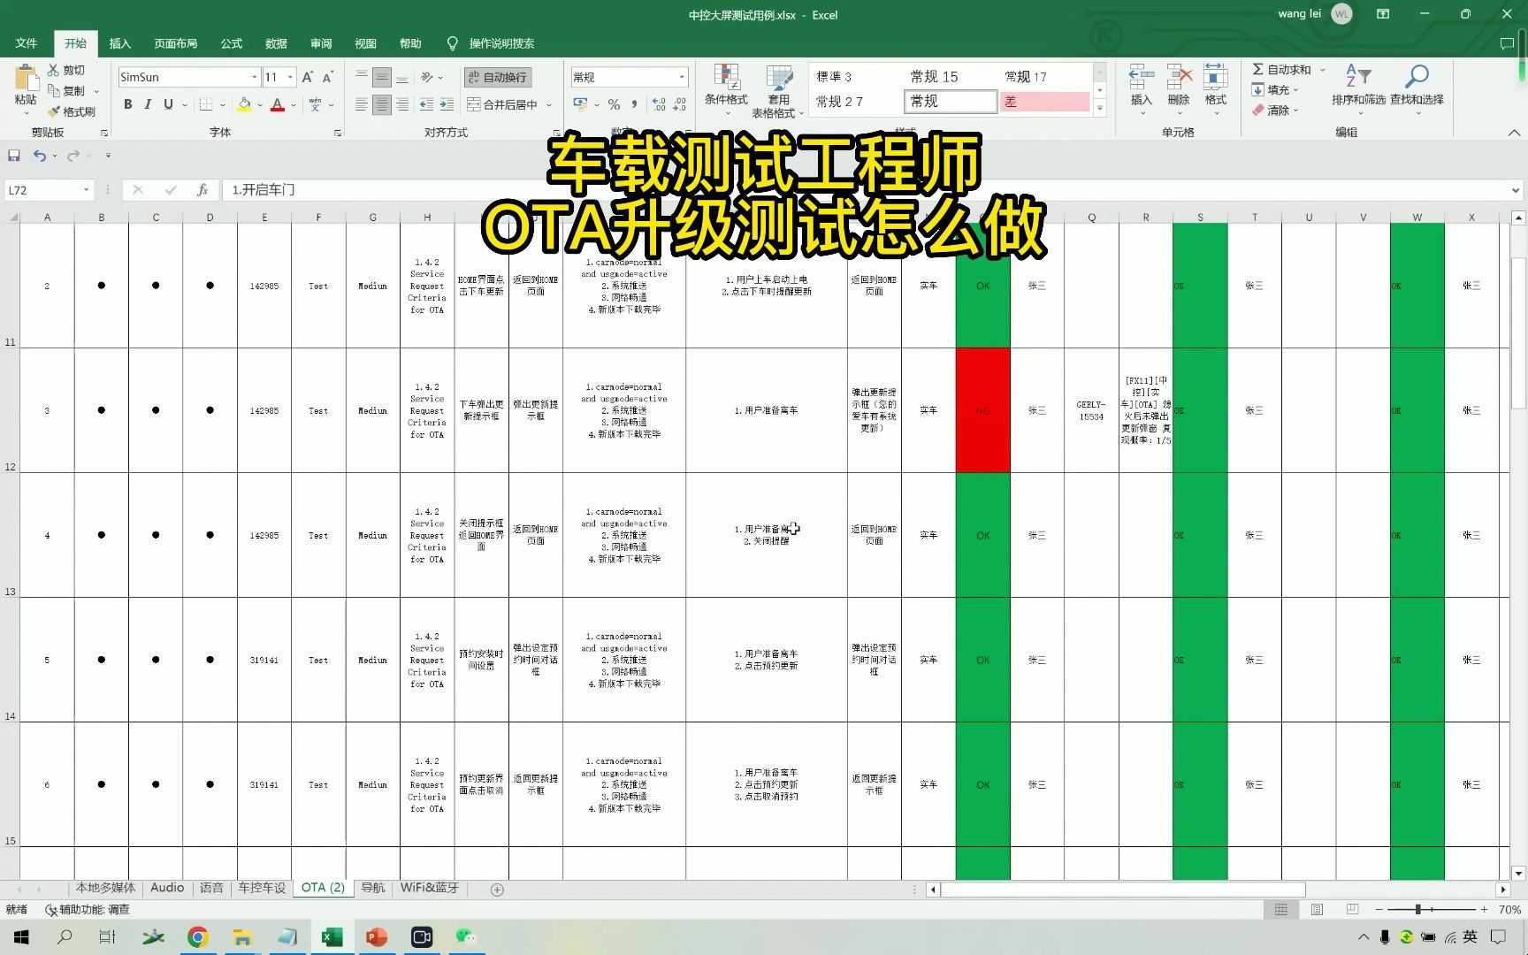The image size is (1528, 955).
Task: Expand Merge & Center (合并后居中) dropdown
Action: pyautogui.click(x=549, y=105)
